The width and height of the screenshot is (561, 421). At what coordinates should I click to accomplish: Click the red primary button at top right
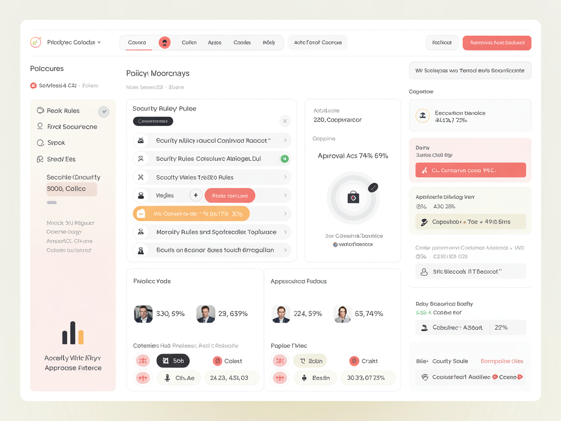tap(497, 42)
